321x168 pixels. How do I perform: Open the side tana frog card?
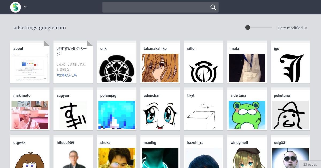pyautogui.click(x=247, y=109)
